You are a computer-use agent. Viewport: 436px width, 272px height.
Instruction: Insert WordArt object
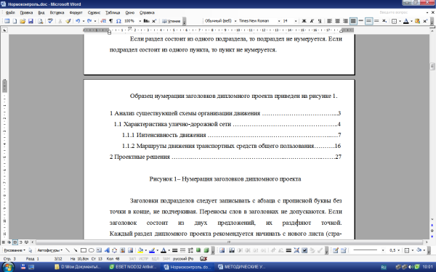coord(107,250)
